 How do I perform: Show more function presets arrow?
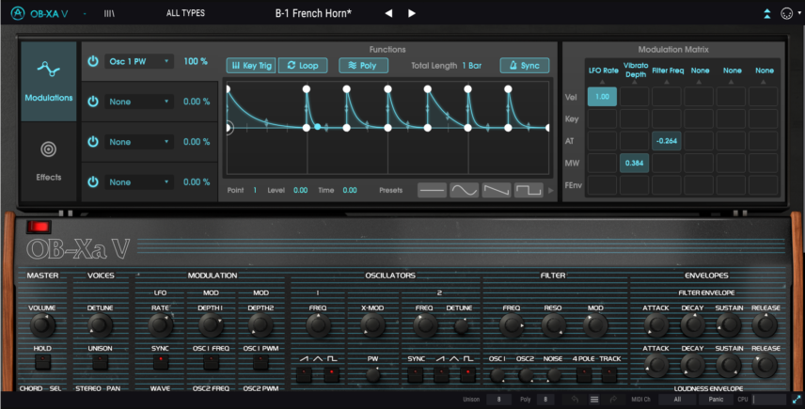click(x=551, y=190)
